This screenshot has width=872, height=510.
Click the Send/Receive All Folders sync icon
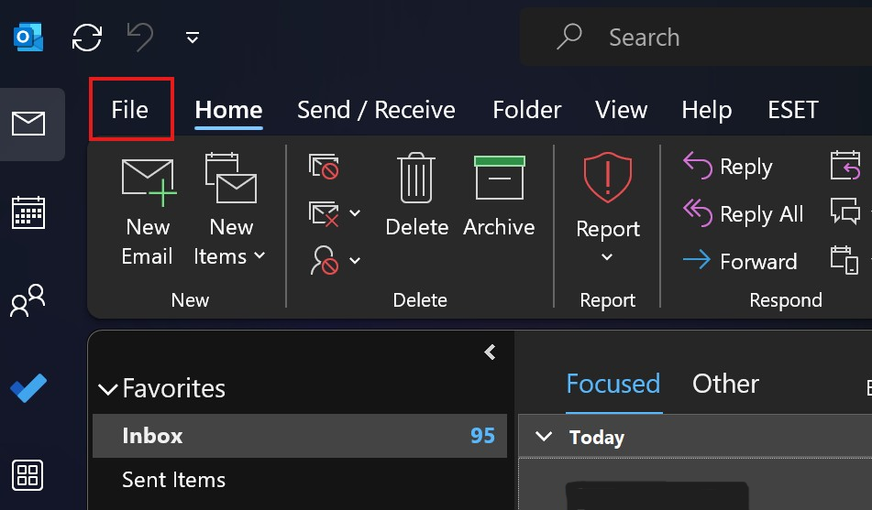87,38
